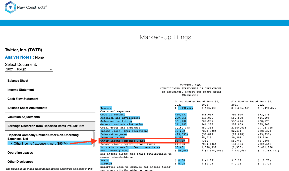Click the highlighted 65,649 net income value

pos(183,151)
